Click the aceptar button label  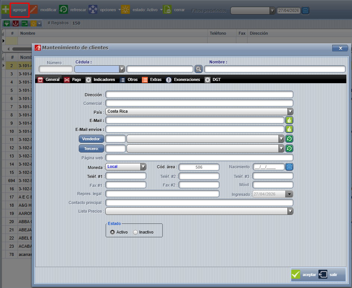coord(309,275)
